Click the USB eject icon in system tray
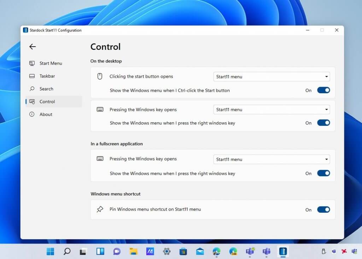 coord(324,251)
